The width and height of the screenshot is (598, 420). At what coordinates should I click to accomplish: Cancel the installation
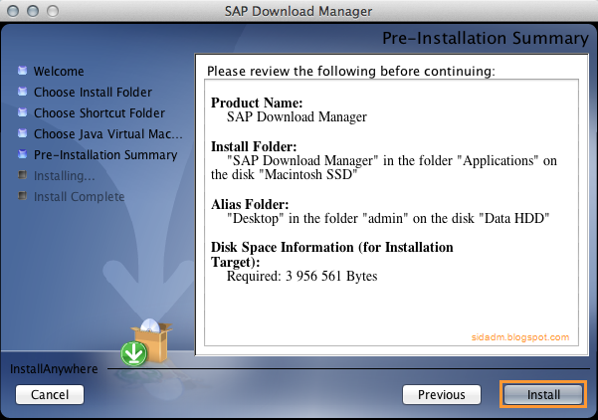point(50,394)
